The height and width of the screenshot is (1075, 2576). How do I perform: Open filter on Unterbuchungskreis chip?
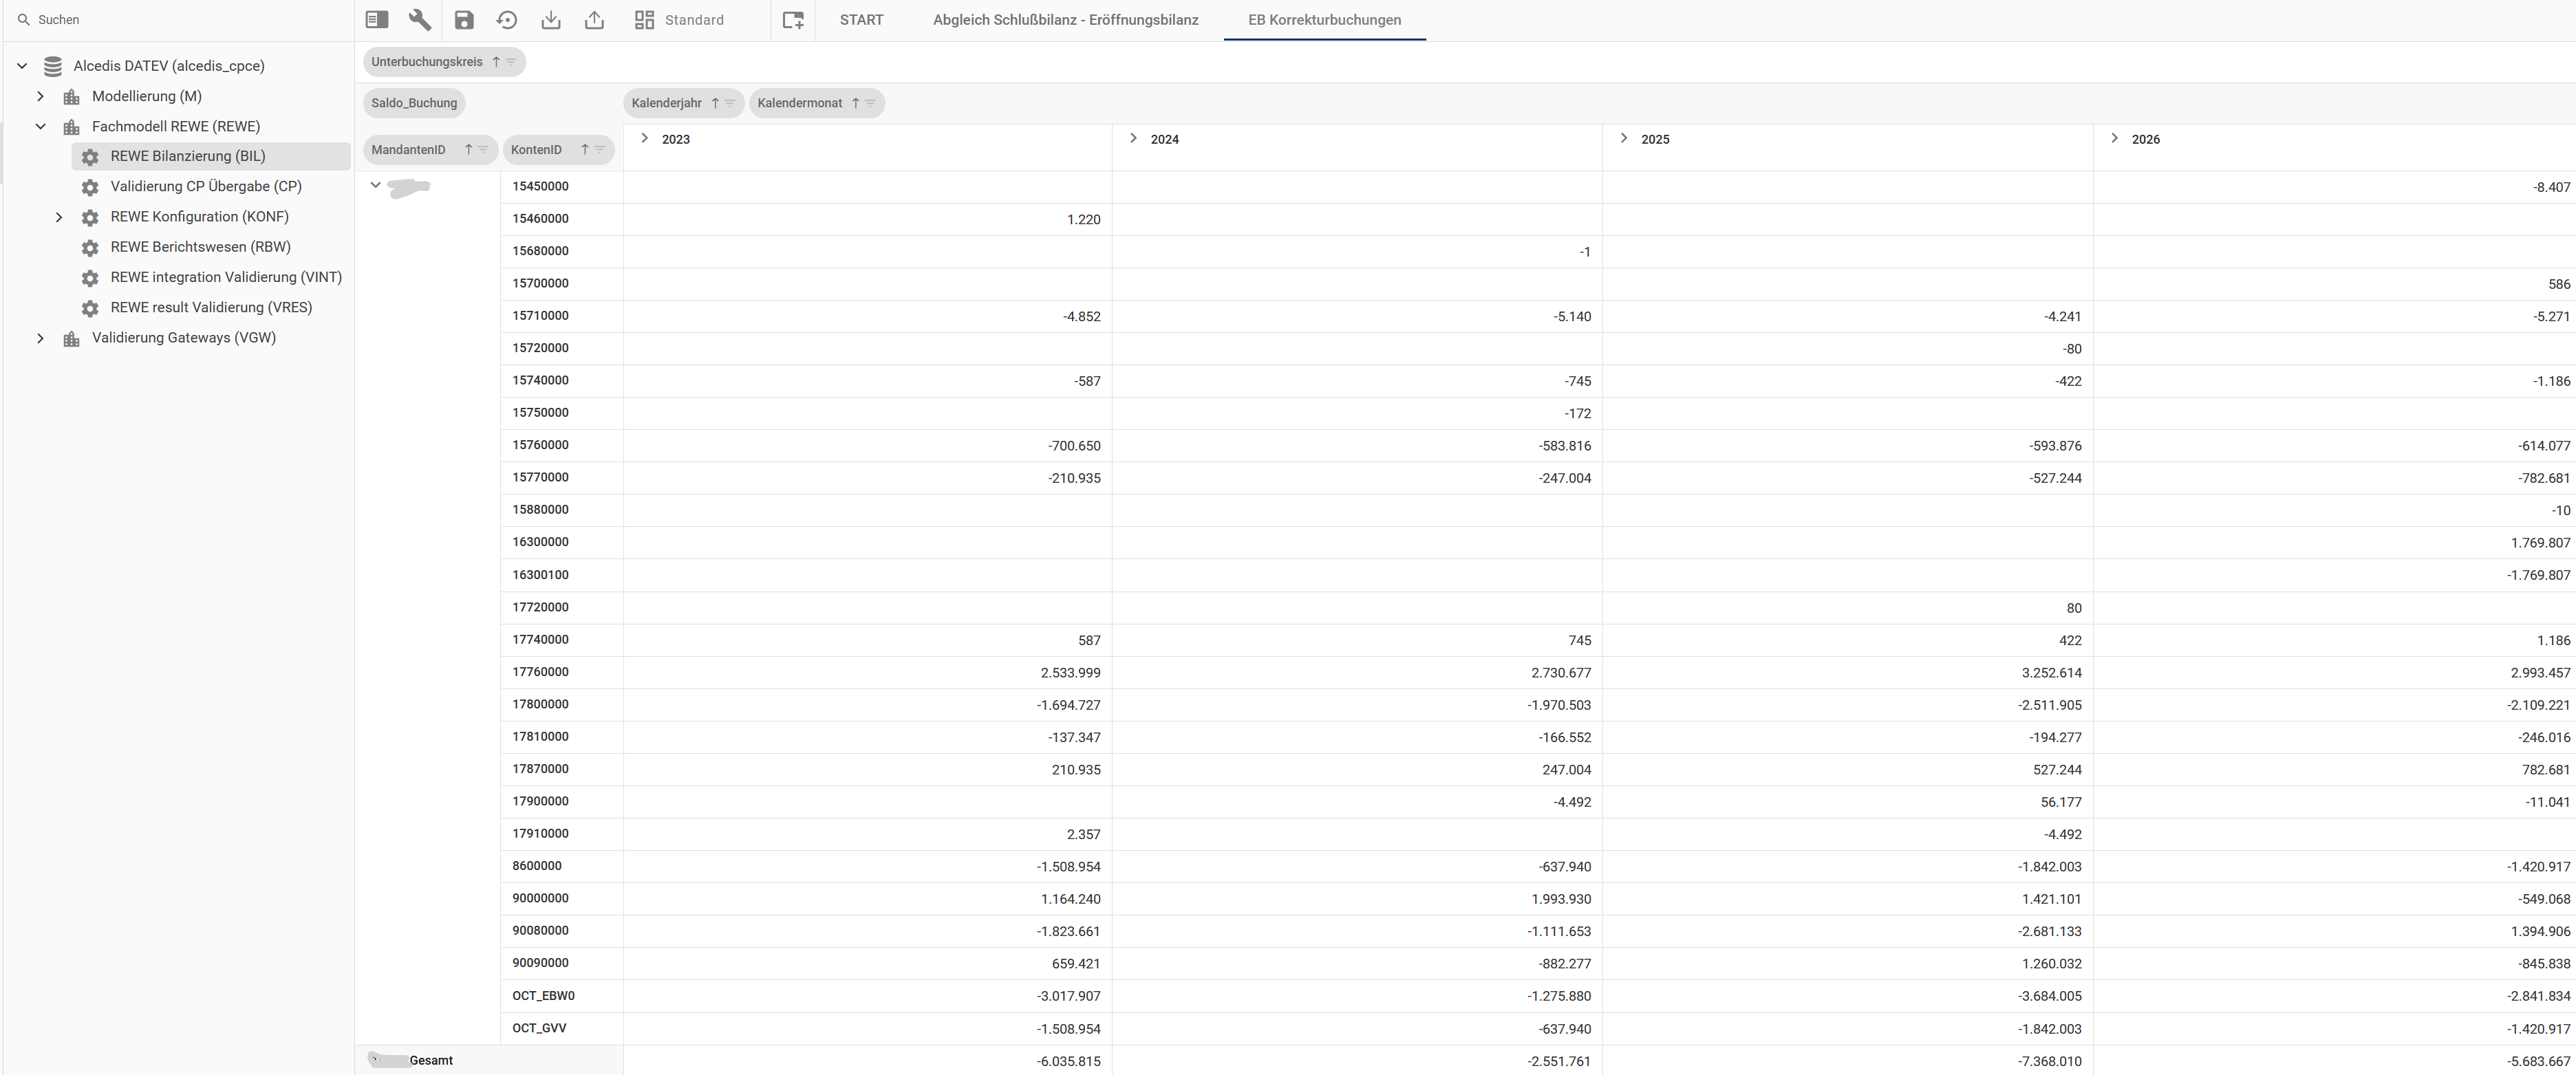[511, 62]
